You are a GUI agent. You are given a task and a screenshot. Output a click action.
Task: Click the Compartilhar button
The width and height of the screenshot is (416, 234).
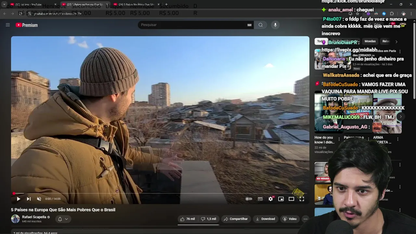click(x=236, y=219)
